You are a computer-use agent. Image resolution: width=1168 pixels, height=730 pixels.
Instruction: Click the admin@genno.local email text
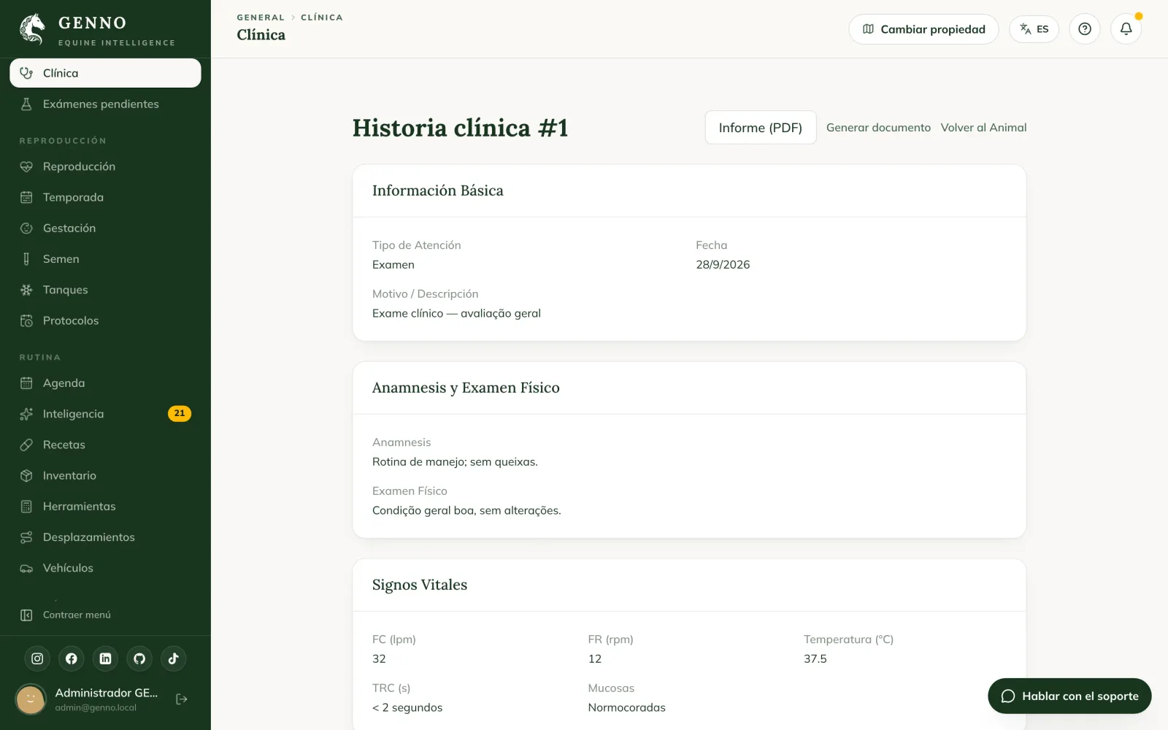point(96,707)
